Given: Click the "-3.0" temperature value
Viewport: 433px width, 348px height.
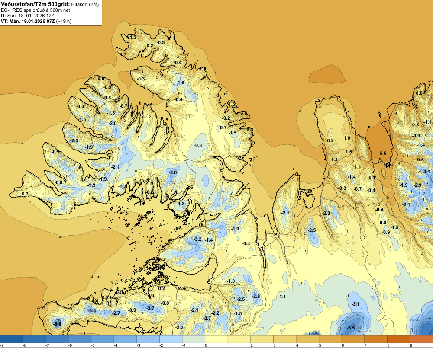Looking at the screenshot, I should coord(173,172).
